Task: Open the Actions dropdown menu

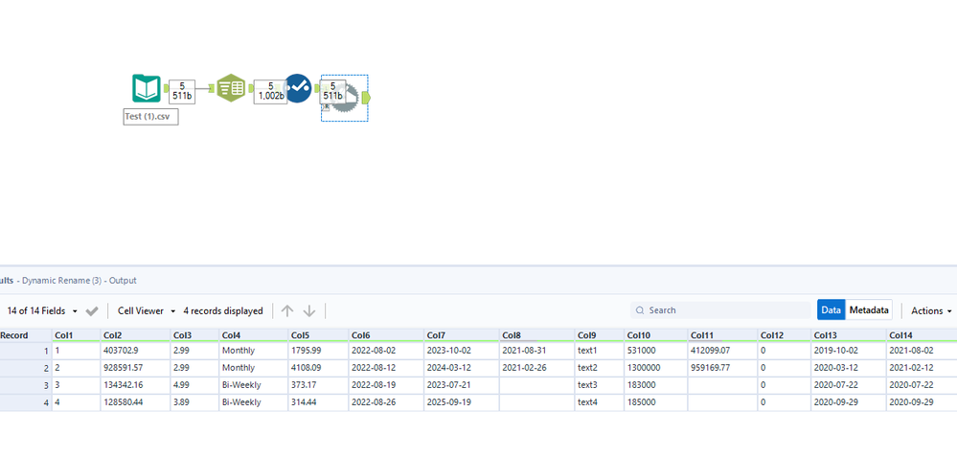Action: [x=931, y=311]
